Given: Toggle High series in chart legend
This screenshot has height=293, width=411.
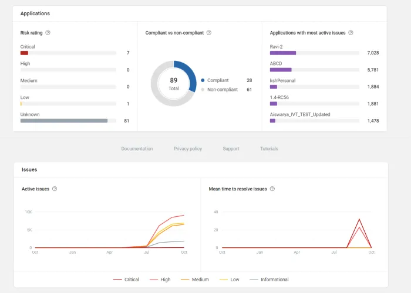Looking at the screenshot, I should [160, 280].
